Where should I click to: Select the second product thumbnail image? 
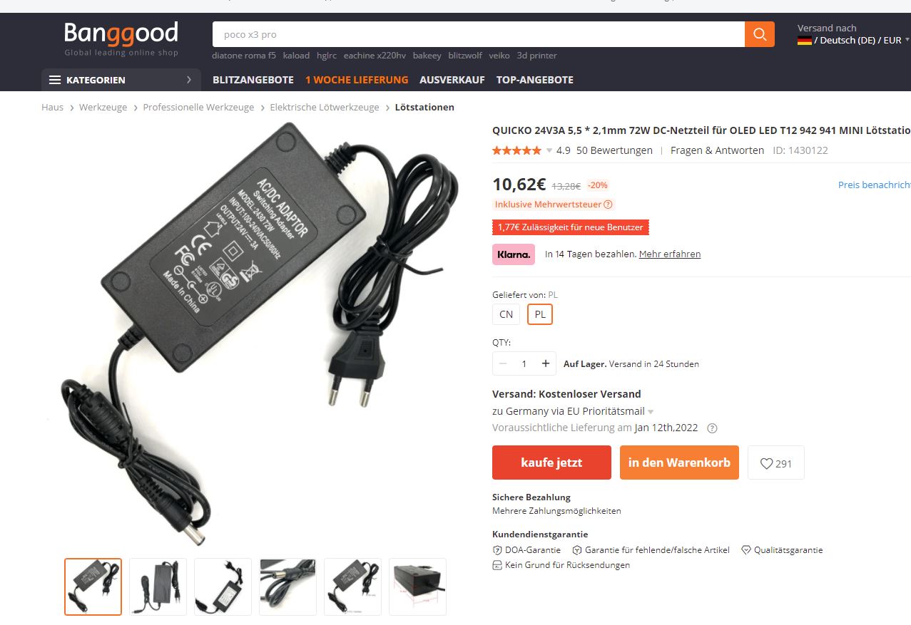pyautogui.click(x=158, y=587)
